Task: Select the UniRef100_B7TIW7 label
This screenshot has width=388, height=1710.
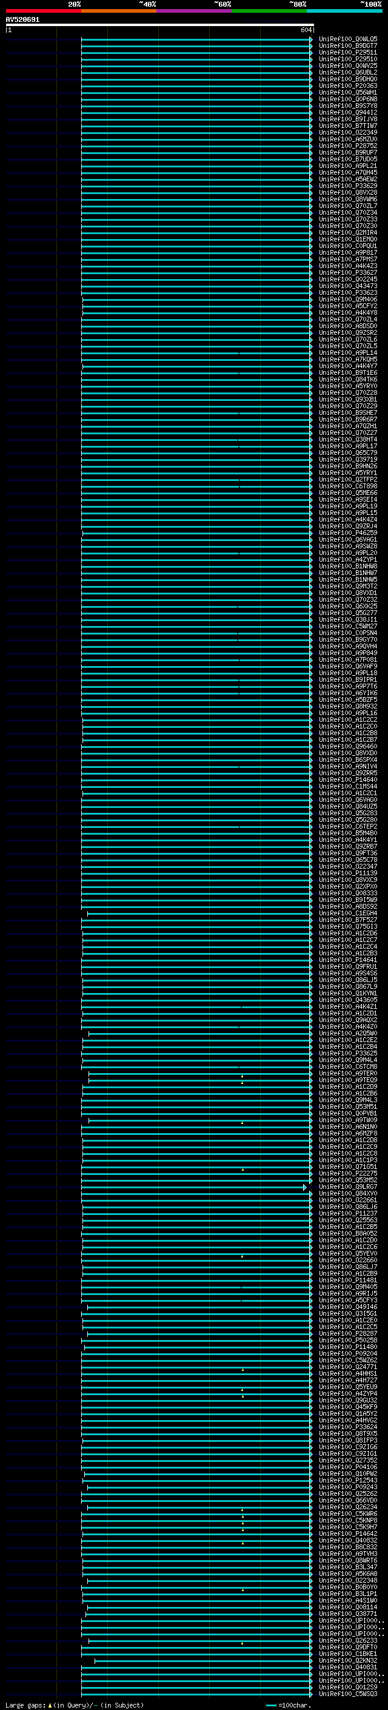Action: point(348,126)
